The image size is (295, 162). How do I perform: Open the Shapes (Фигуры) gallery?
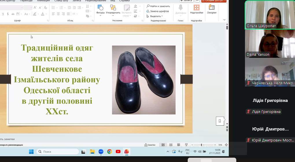[x=100, y=9]
